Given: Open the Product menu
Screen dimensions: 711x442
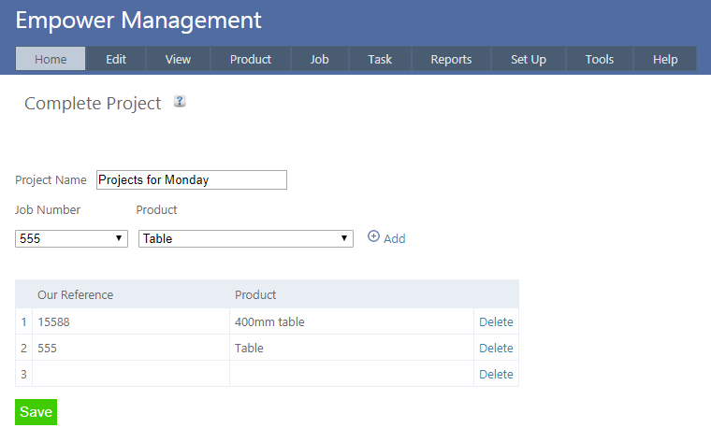Looking at the screenshot, I should (x=251, y=59).
